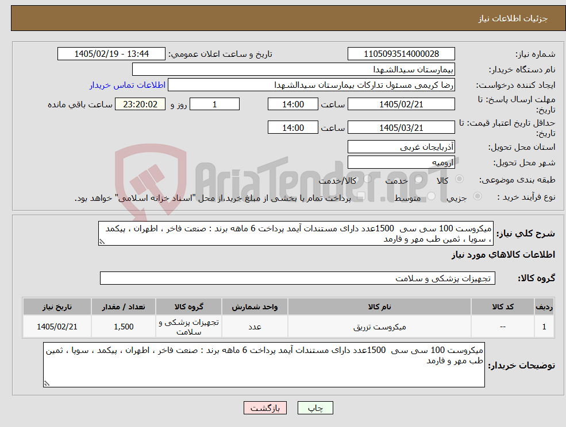This screenshot has height=427, width=566.
Task: Click the چاپ (print) button
Action: pos(315,408)
